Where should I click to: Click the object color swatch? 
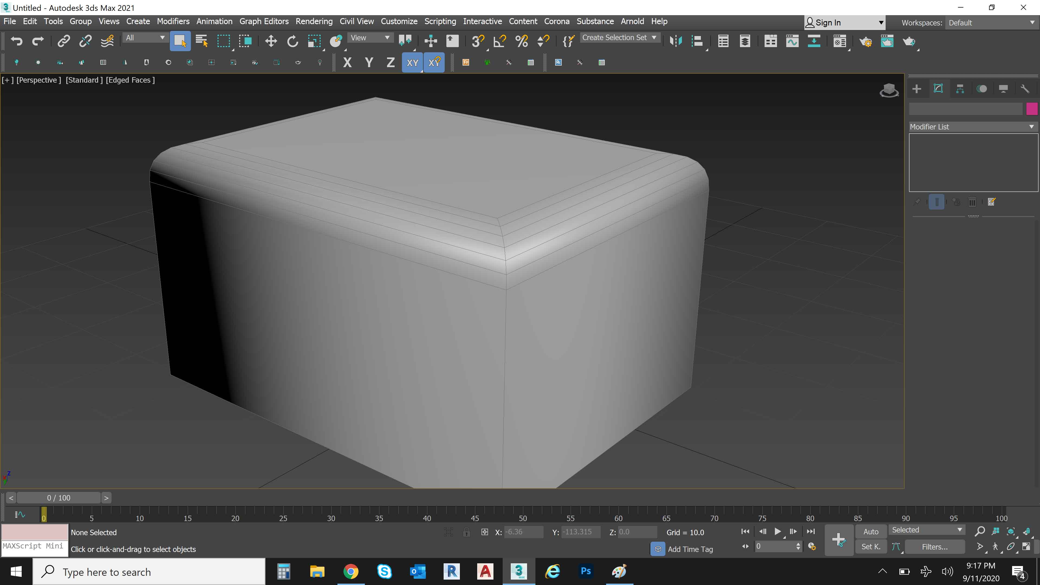coord(1032,109)
